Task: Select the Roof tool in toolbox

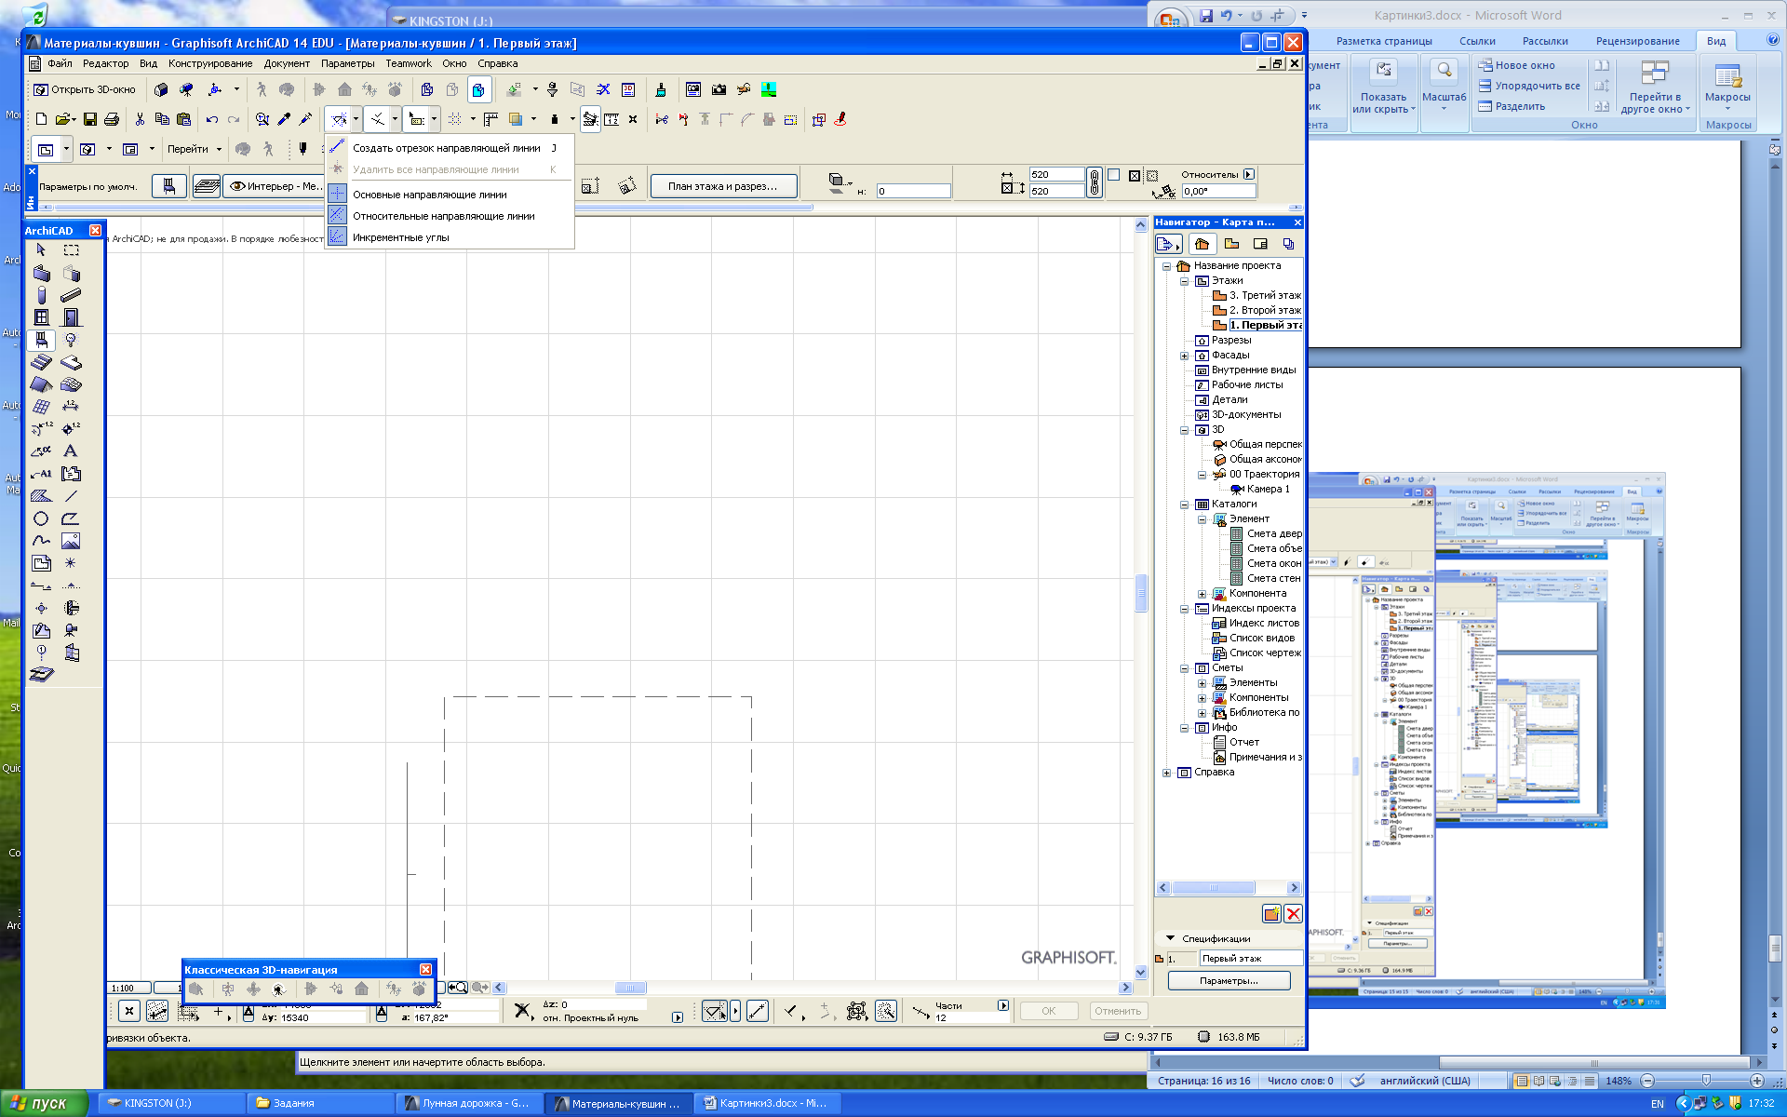Action: (x=41, y=384)
